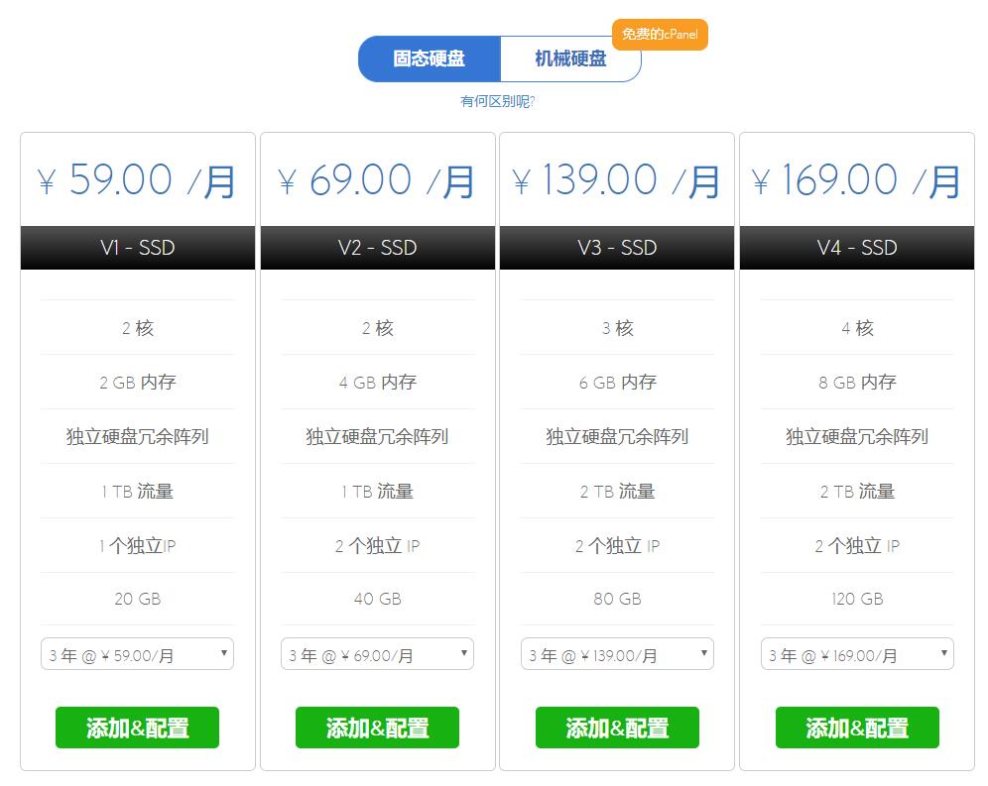Switch to the 固态硬盘 tab
988x786 pixels.
pyautogui.click(x=430, y=58)
